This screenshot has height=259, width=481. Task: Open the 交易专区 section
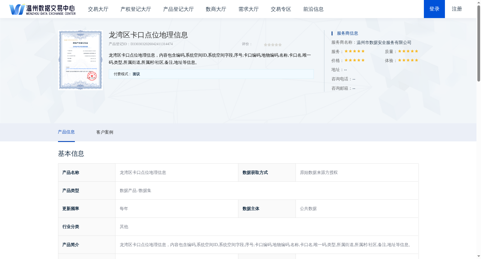tap(281, 9)
